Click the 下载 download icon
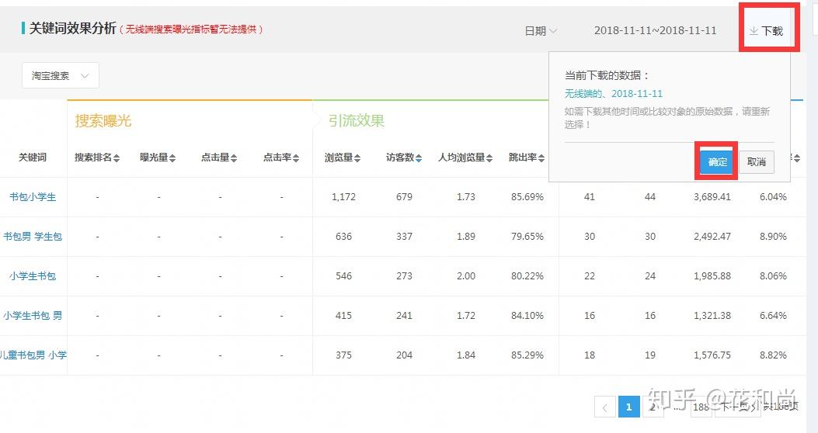Viewport: 818px width, 433px height. (x=754, y=31)
